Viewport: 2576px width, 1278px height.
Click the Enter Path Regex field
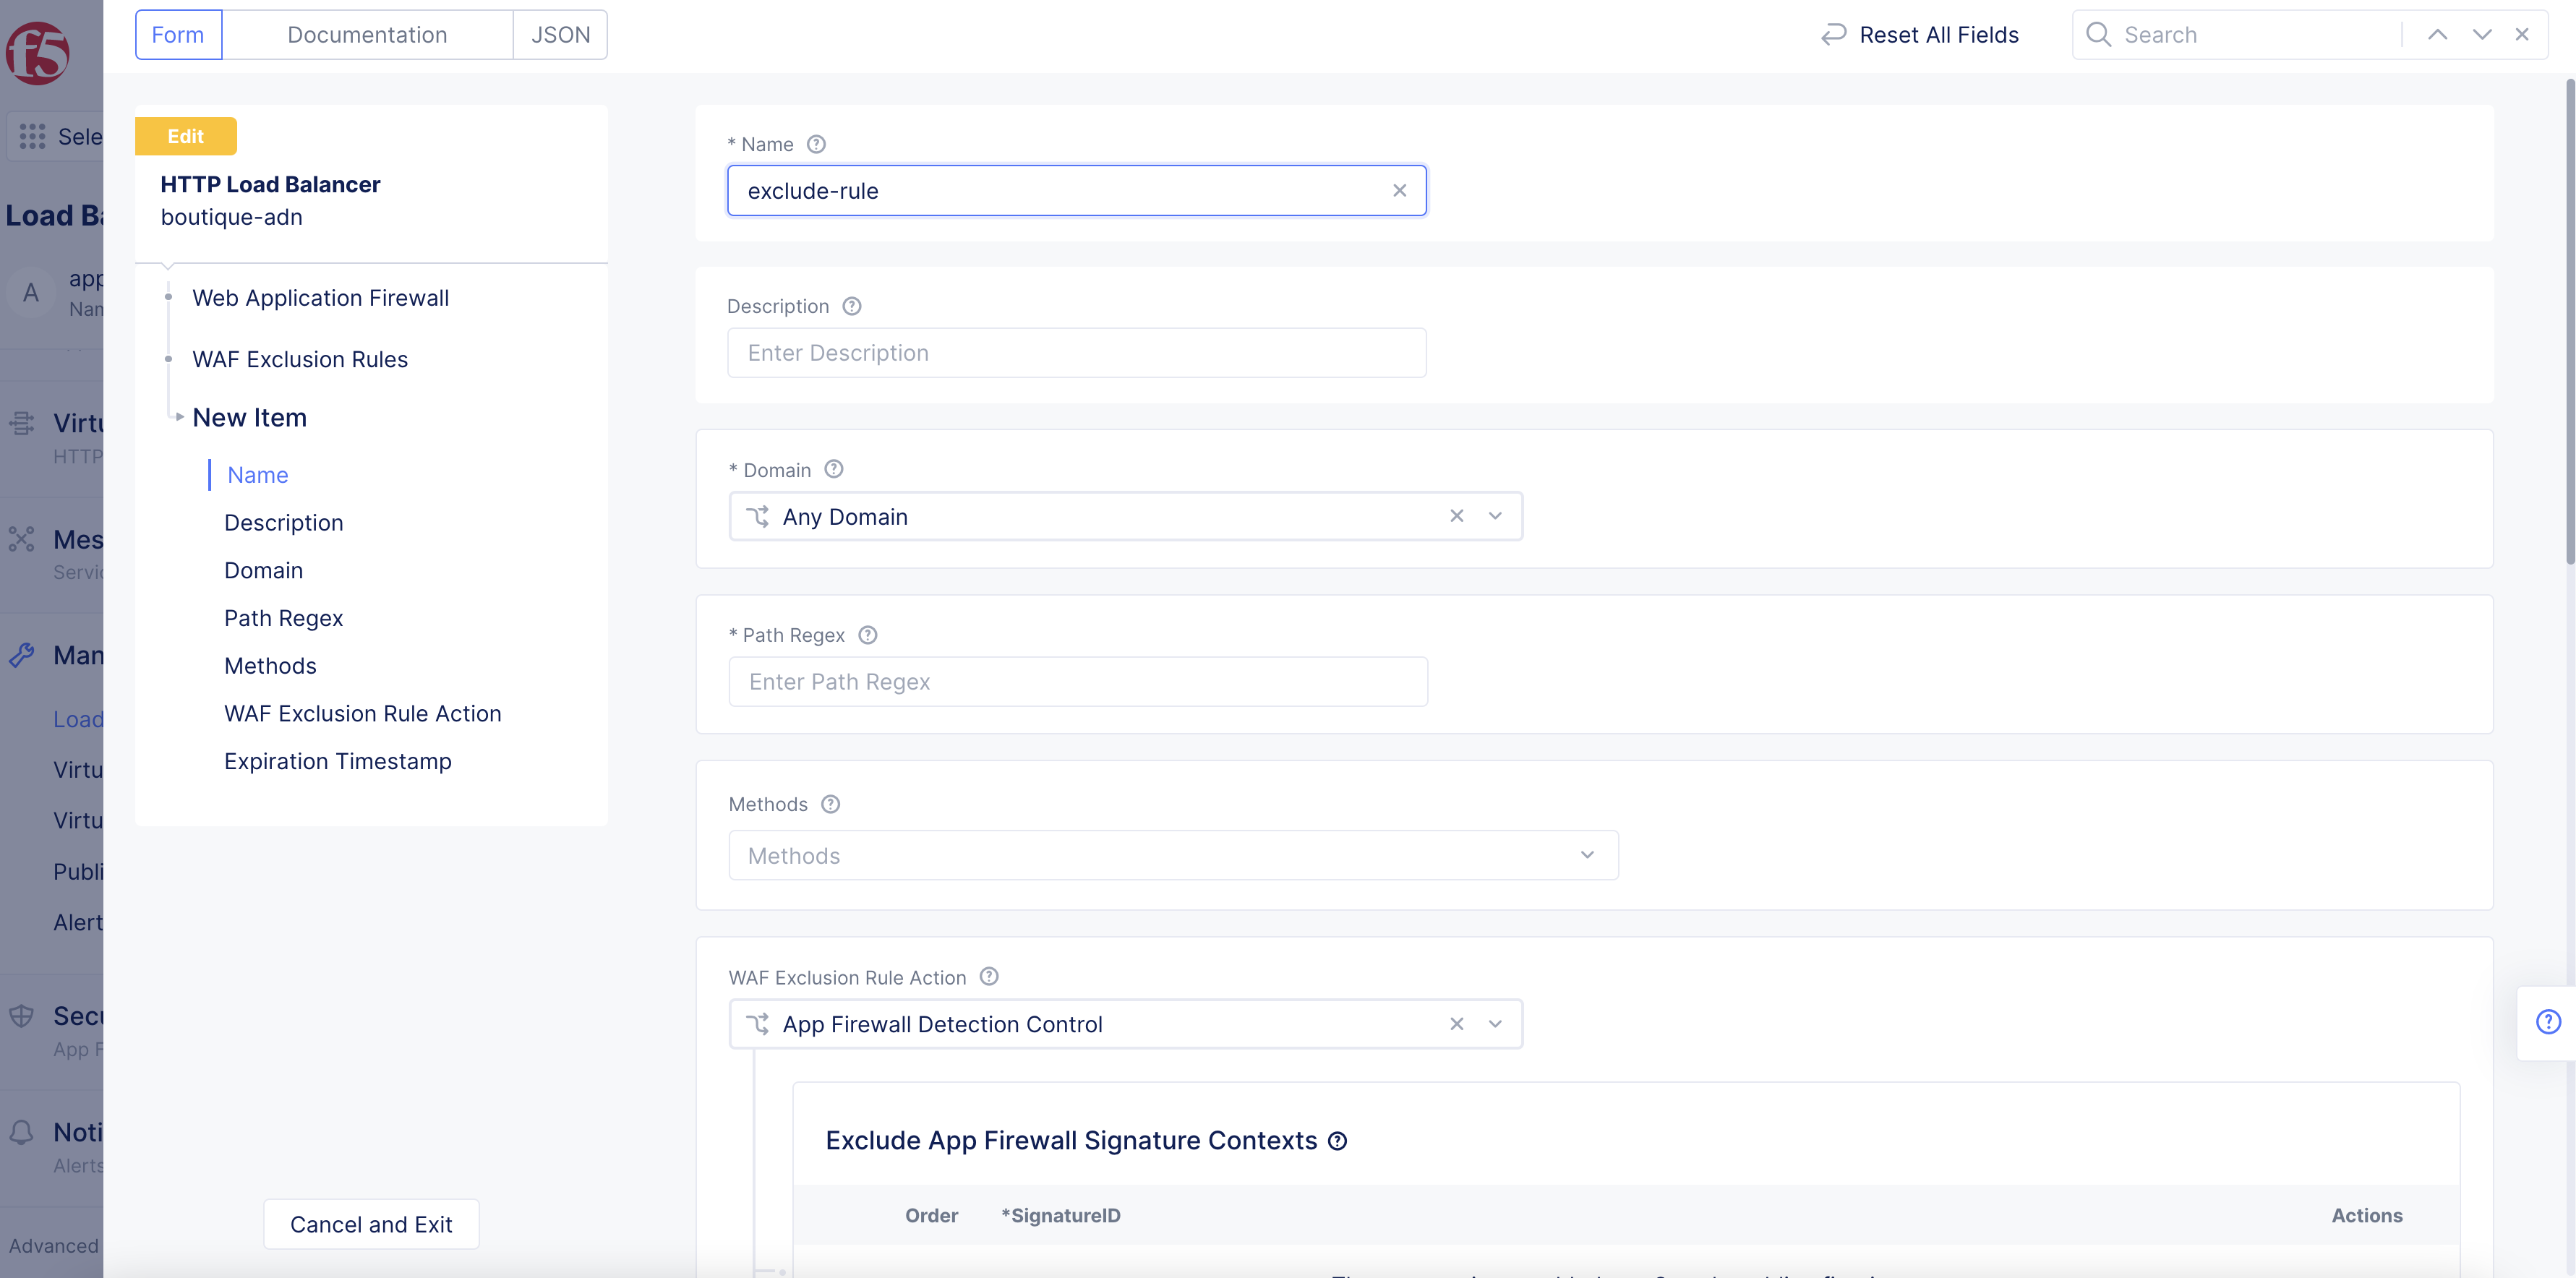[1077, 681]
